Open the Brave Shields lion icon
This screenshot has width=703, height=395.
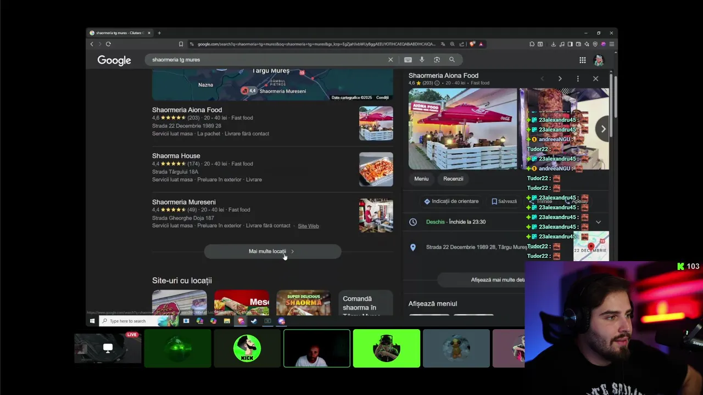(x=472, y=44)
